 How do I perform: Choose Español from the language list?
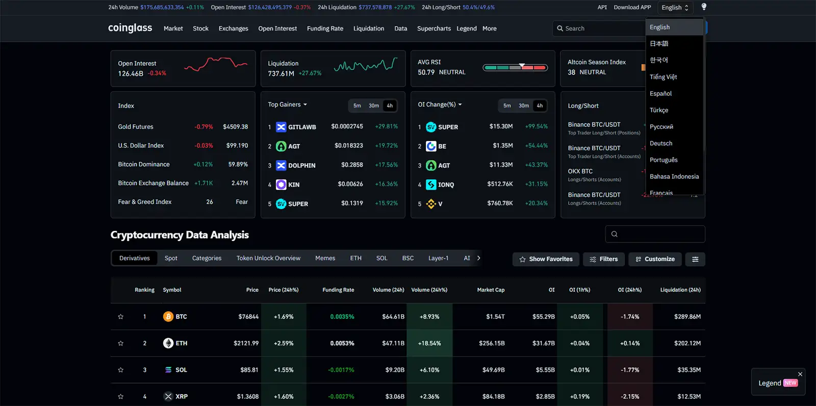coord(675,94)
